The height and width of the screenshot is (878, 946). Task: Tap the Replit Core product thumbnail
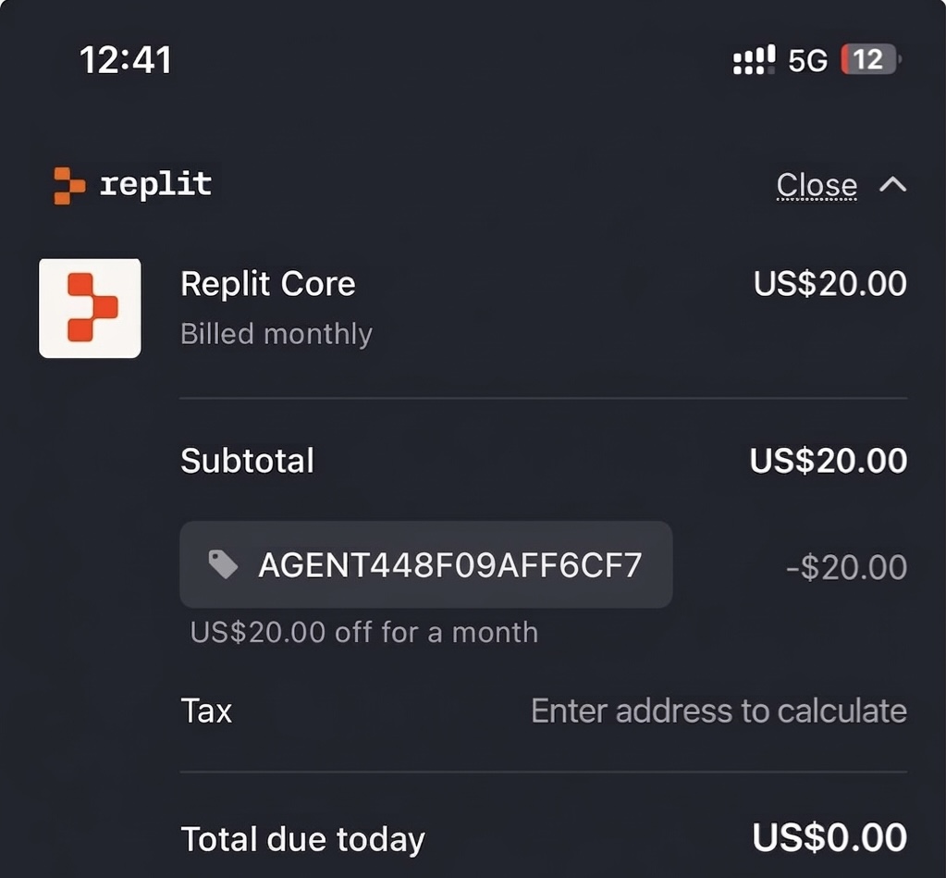click(90, 308)
